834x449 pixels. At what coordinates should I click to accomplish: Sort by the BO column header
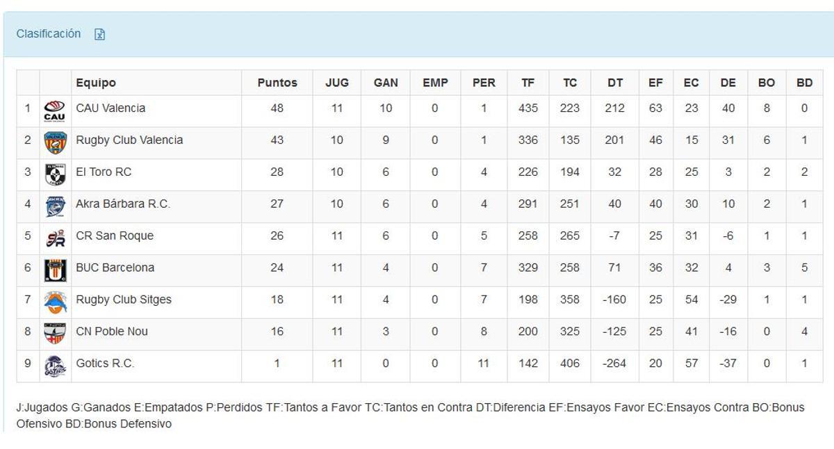click(766, 82)
